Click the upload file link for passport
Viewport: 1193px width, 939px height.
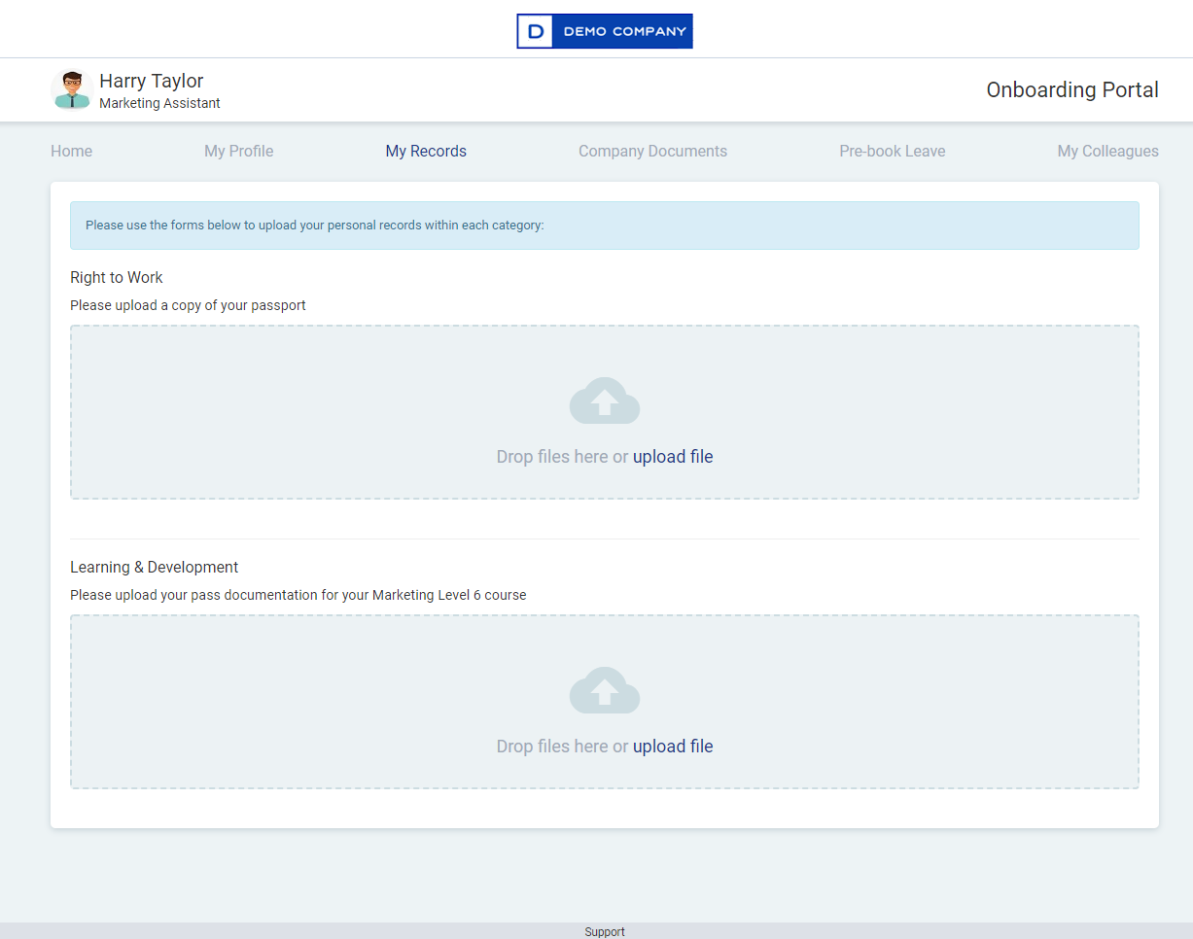[x=673, y=456]
